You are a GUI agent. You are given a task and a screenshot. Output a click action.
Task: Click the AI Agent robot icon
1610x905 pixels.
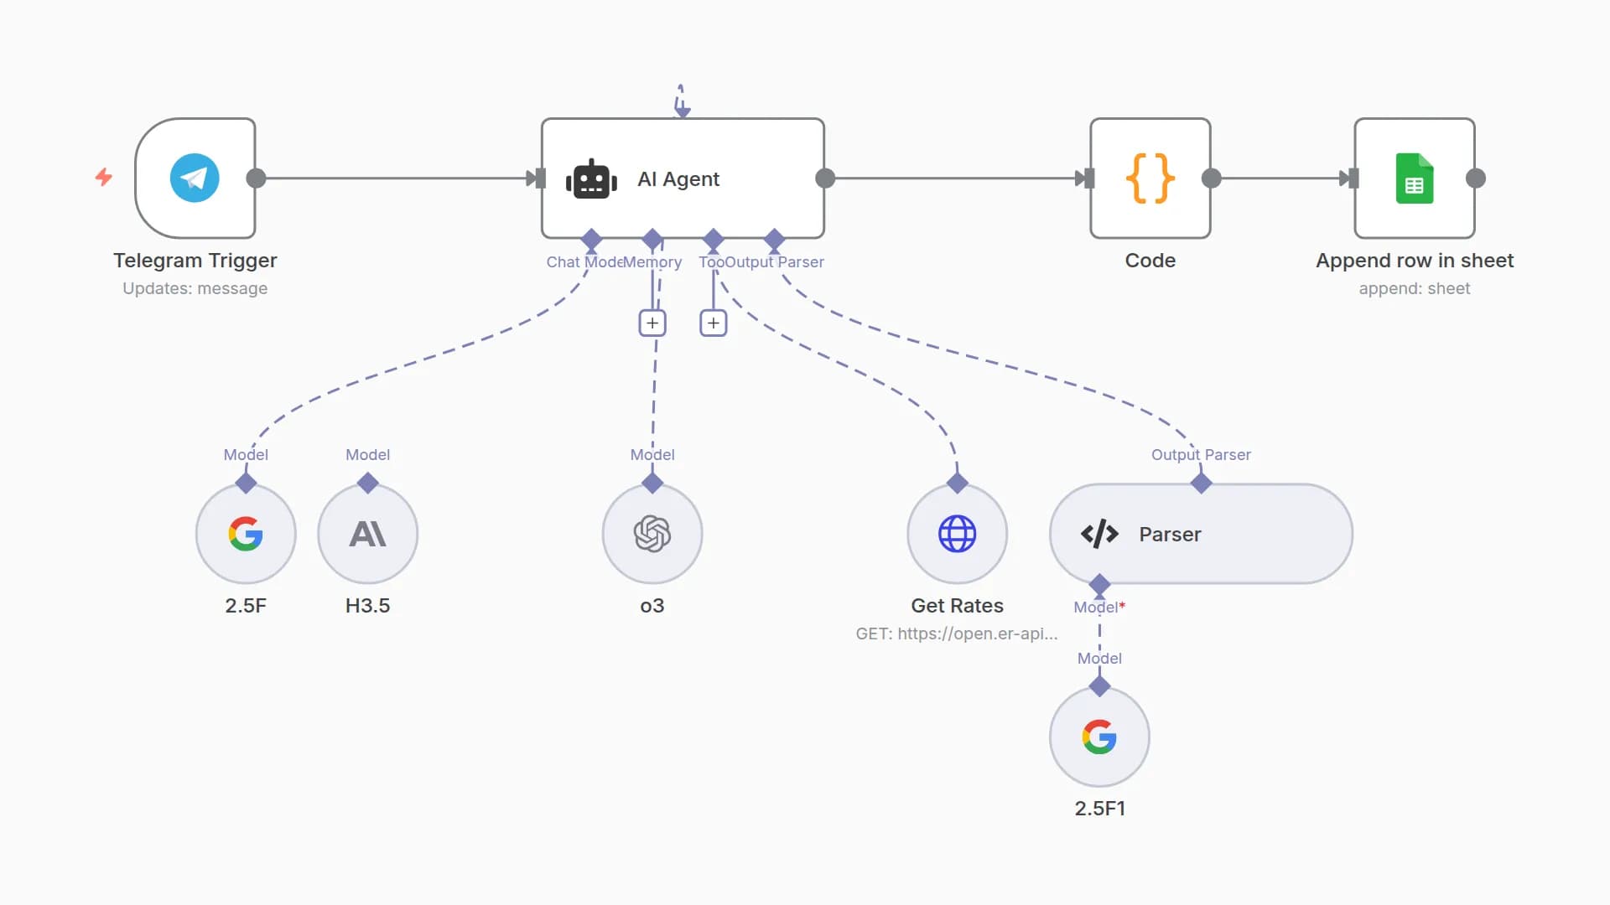point(591,178)
